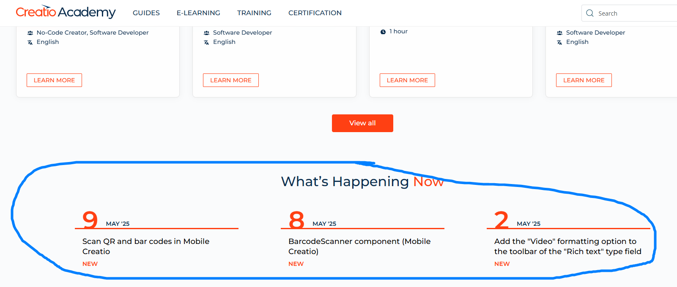Click Learn More on fourth course card
Viewport: 677px width, 287px height.
point(584,80)
